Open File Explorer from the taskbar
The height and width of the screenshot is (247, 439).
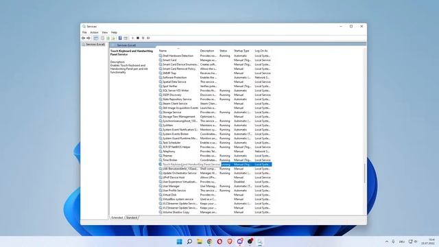click(200, 242)
